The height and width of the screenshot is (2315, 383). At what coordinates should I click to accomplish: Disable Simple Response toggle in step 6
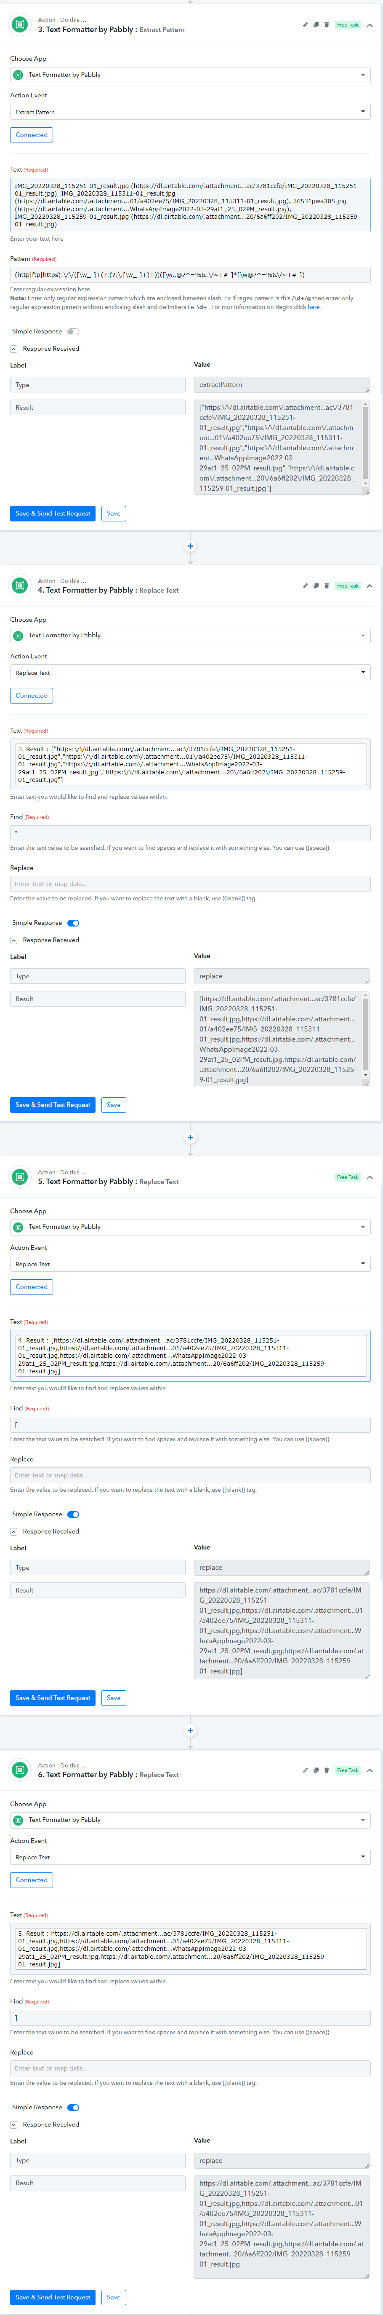[x=73, y=2108]
